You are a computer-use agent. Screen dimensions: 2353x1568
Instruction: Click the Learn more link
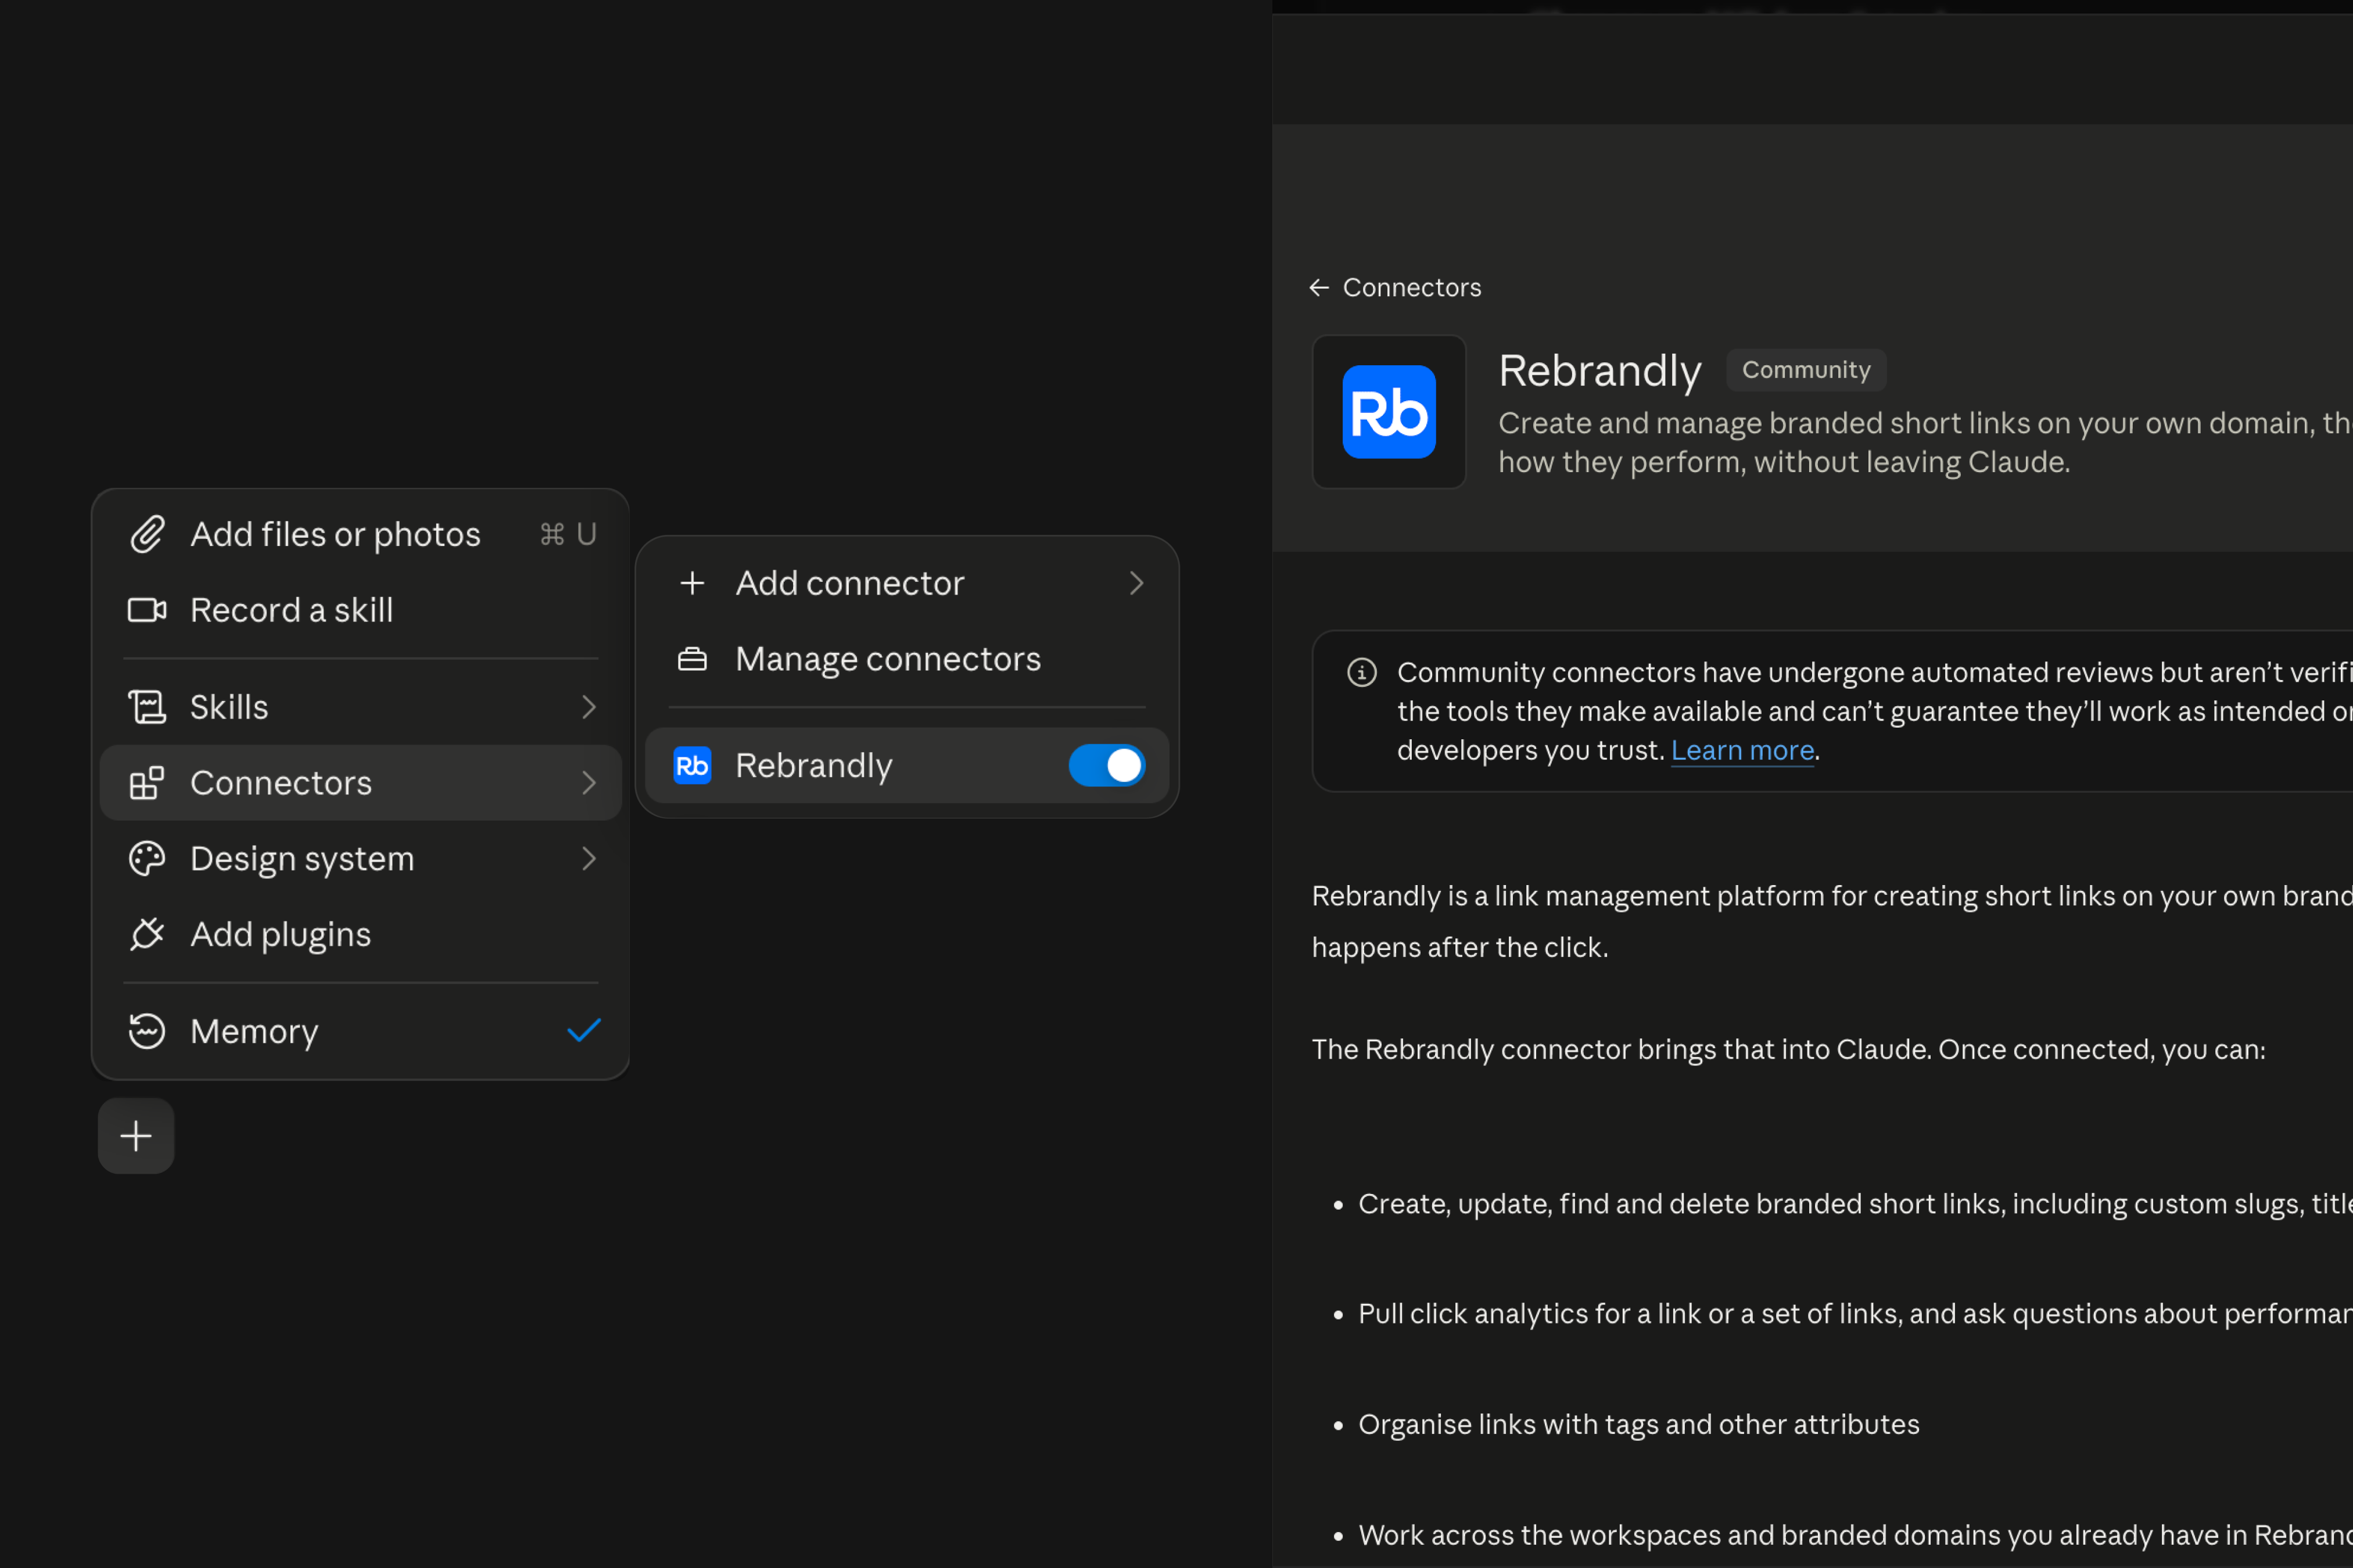pos(1742,750)
